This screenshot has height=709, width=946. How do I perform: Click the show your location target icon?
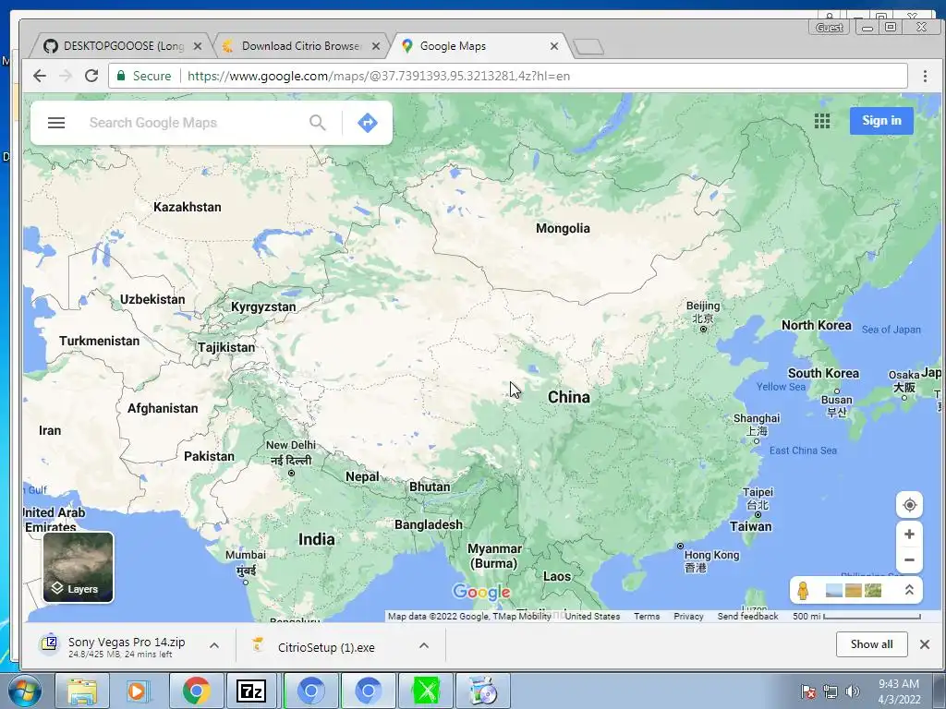point(909,505)
